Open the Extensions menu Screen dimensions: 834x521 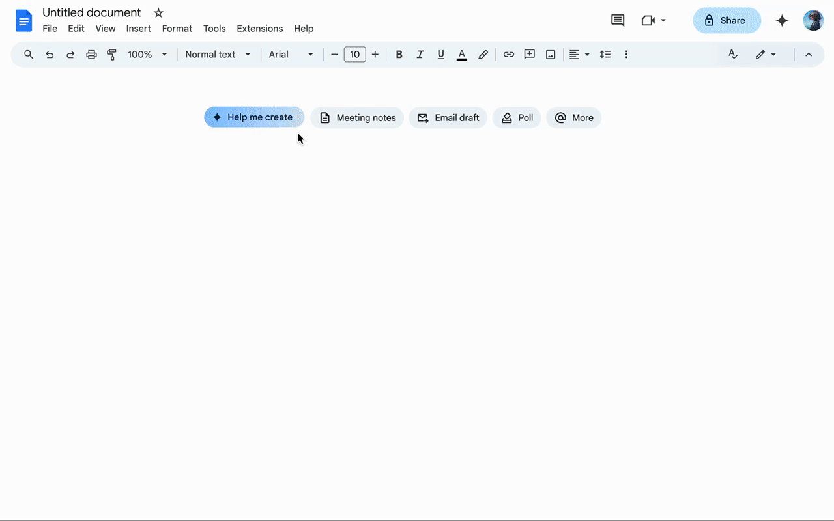(259, 29)
